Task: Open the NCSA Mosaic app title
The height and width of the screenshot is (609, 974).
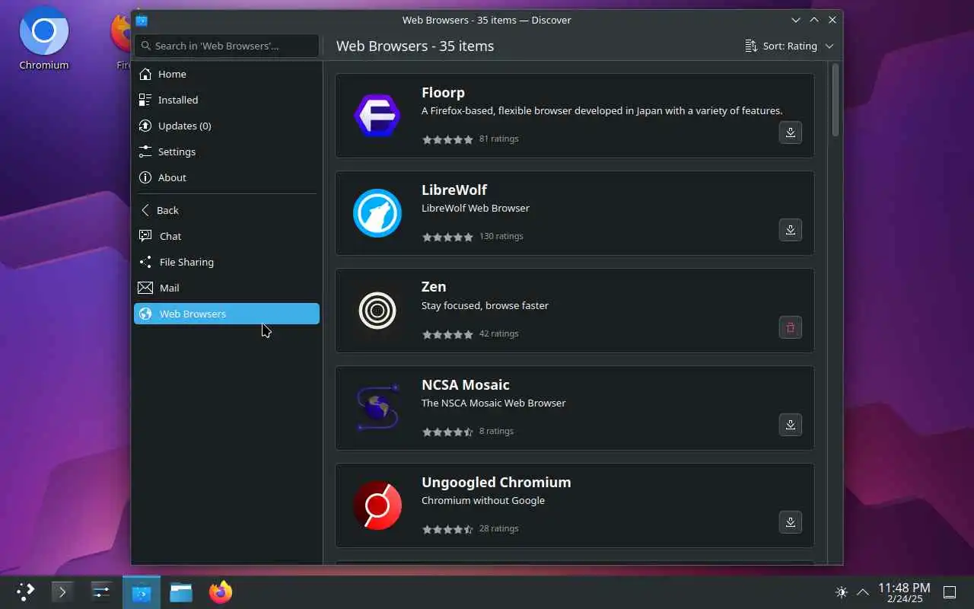Action: (466, 384)
